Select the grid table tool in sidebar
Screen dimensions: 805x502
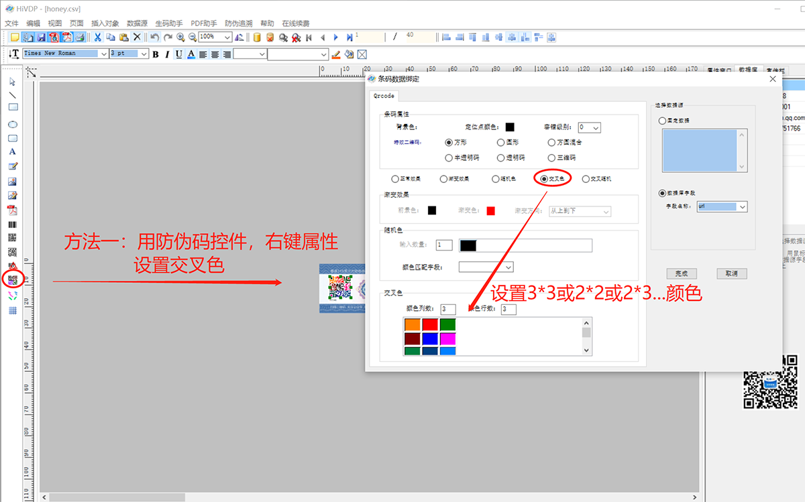(x=12, y=310)
